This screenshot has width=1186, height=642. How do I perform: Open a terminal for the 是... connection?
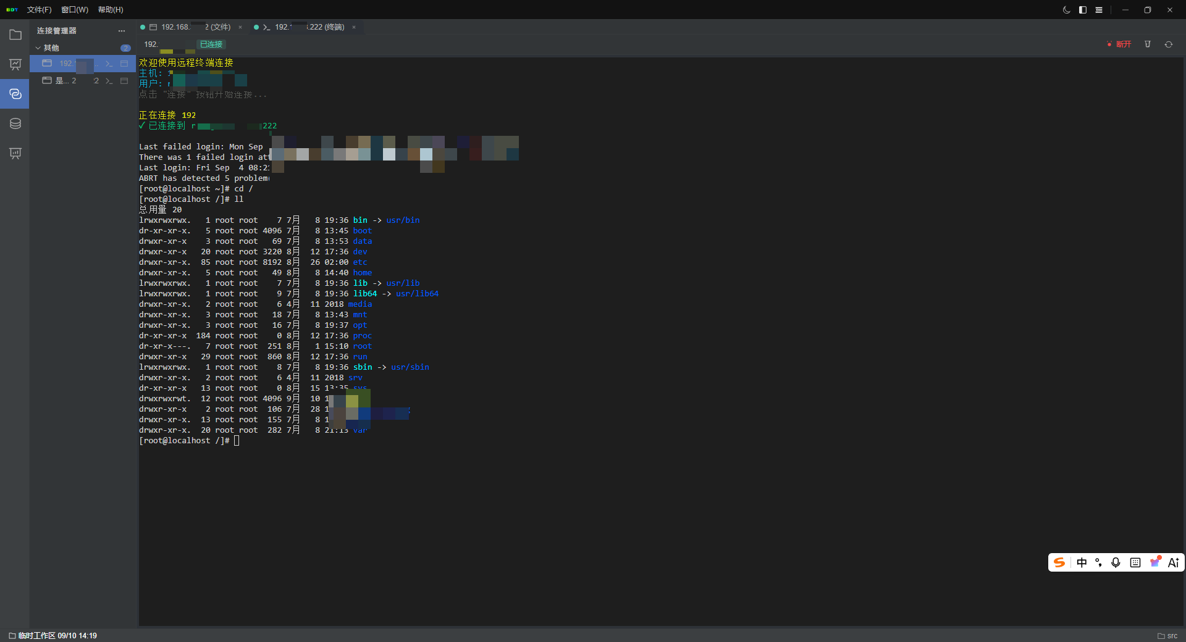(109, 81)
